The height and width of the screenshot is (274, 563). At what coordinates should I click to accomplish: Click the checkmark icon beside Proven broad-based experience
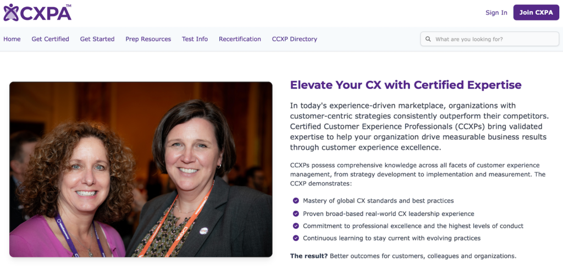(x=296, y=213)
